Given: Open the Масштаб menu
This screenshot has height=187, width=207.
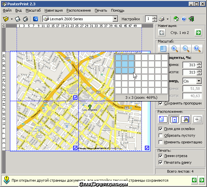Looking at the screenshot, I should click(x=33, y=10).
